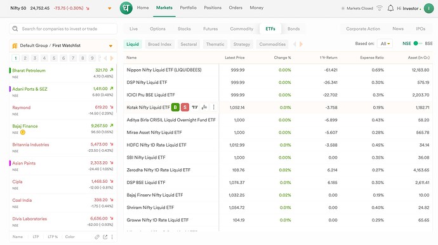Expand the Nifty 50 index dropdown
This screenshot has height=245, width=438.
point(109,8)
